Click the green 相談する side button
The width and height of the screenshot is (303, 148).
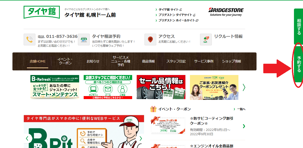click(298, 27)
